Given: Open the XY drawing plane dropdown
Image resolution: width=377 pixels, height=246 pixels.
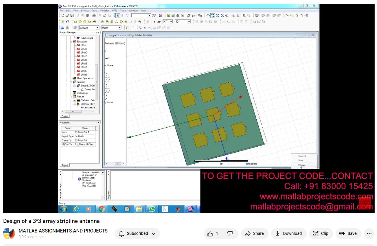Looking at the screenshot, I should 171,22.
